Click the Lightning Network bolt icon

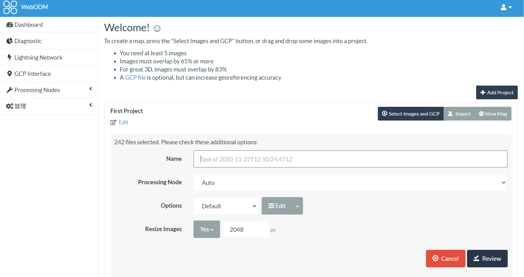9,57
